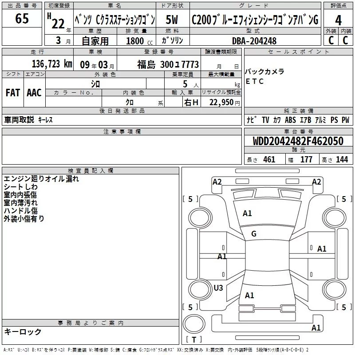Click the note エンジン廻りオイル漏れ
This screenshot has width=355, height=355.
point(41,179)
